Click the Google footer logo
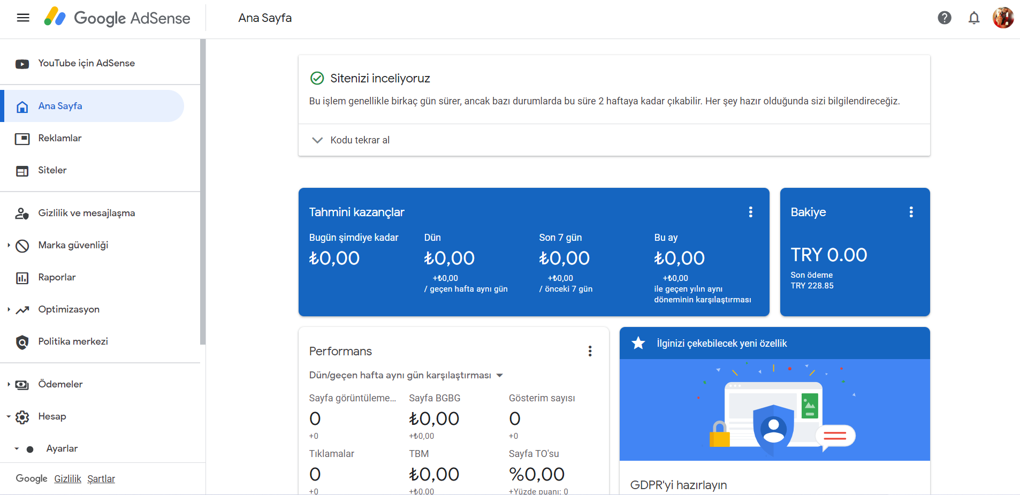The image size is (1020, 495). click(x=32, y=478)
